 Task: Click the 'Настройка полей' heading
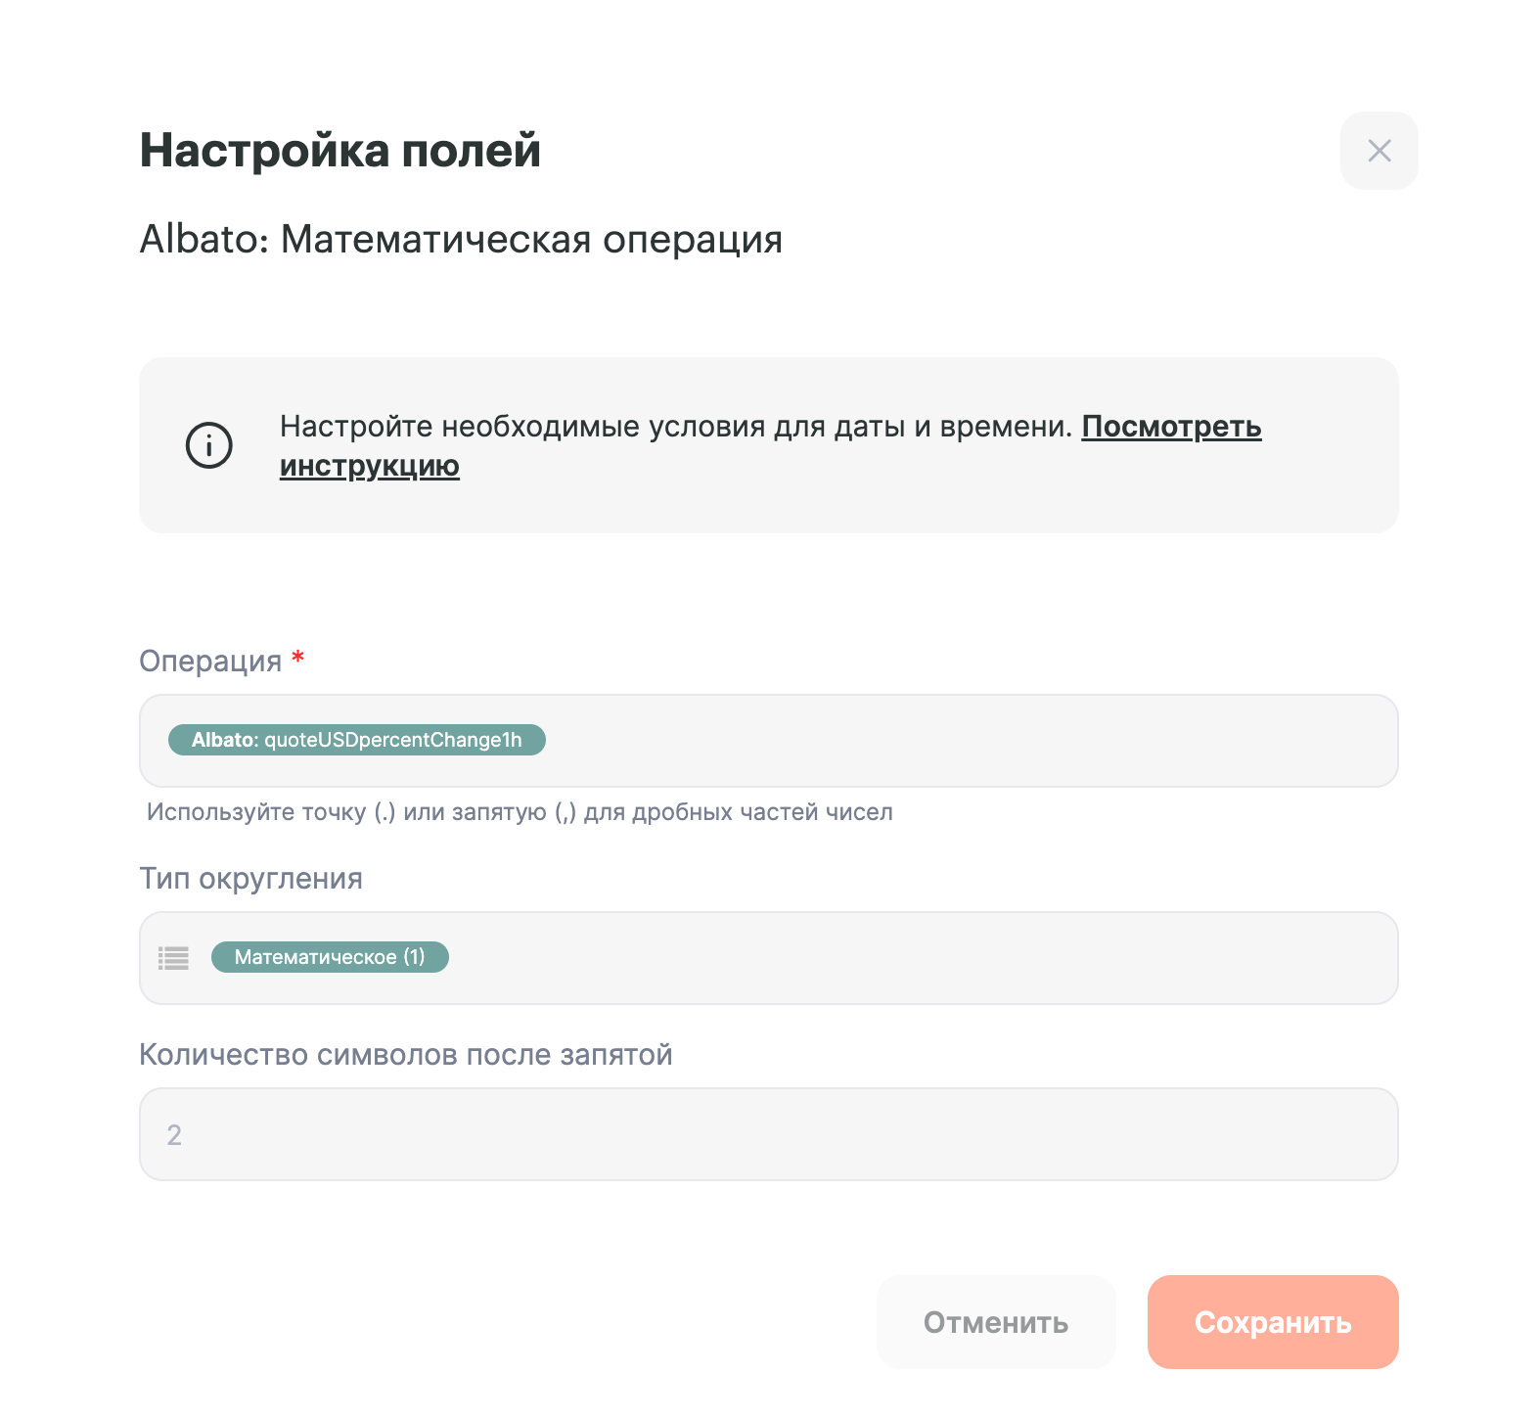pos(339,151)
